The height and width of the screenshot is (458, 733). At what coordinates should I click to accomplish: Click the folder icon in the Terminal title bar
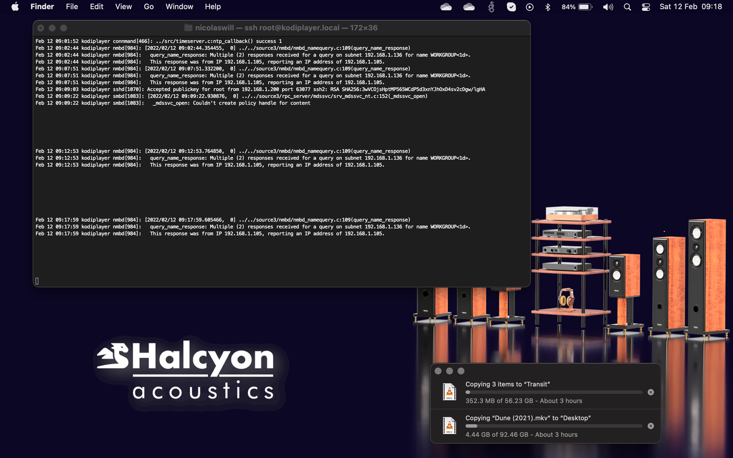(188, 27)
